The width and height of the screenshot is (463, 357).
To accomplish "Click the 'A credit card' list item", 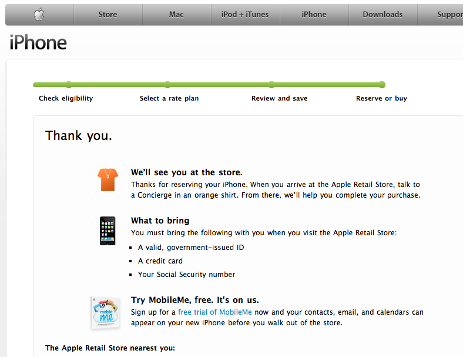I will pos(160,261).
